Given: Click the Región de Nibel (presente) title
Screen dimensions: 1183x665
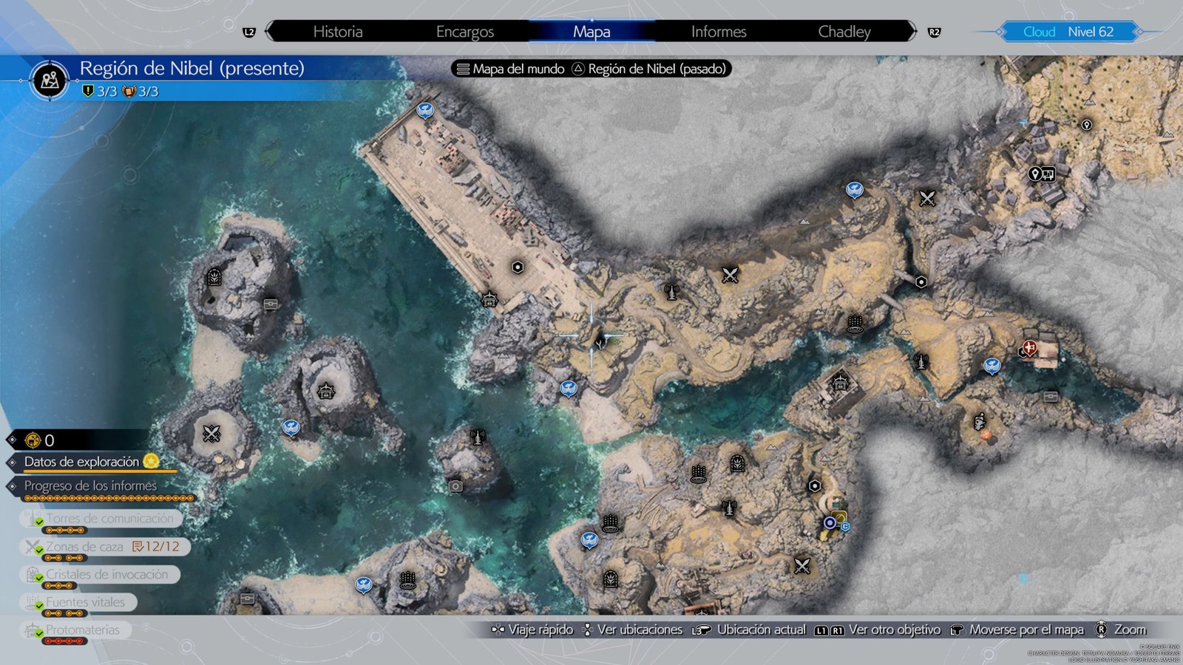Looking at the screenshot, I should (x=192, y=69).
